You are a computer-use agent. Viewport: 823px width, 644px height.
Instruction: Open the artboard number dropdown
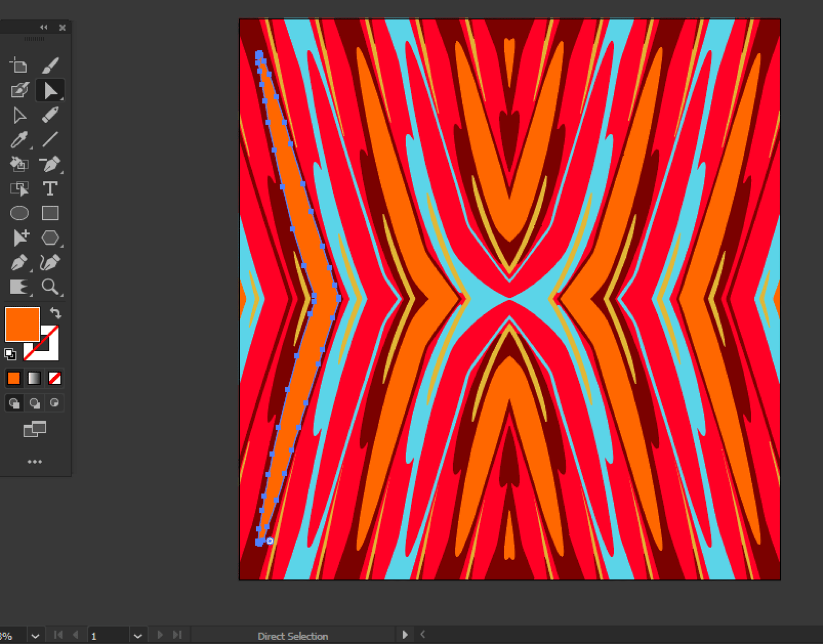(138, 635)
